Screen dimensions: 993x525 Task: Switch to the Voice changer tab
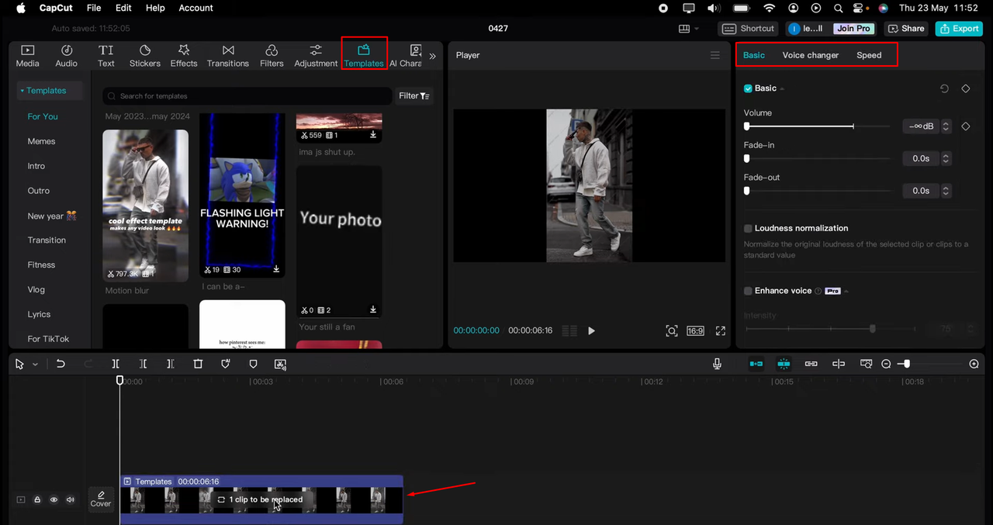[x=811, y=55]
